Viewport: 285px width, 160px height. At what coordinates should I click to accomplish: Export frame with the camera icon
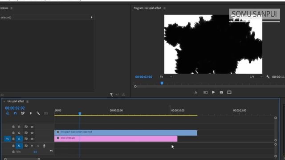221,92
